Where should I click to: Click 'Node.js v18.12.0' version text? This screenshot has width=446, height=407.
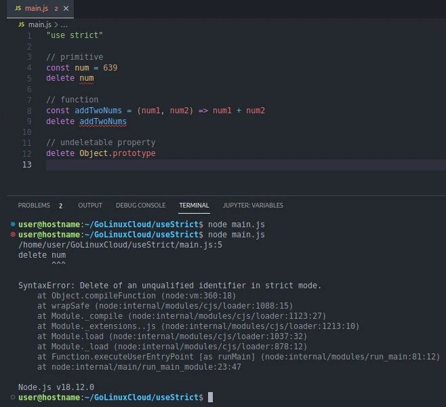56,387
